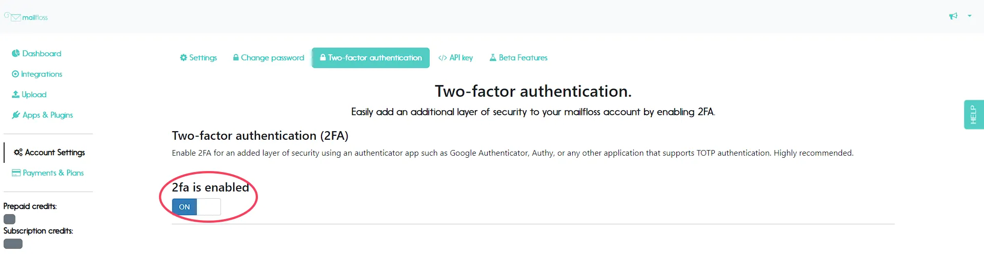The image size is (984, 254).
Task: Open the HELP side tab
Action: [973, 114]
